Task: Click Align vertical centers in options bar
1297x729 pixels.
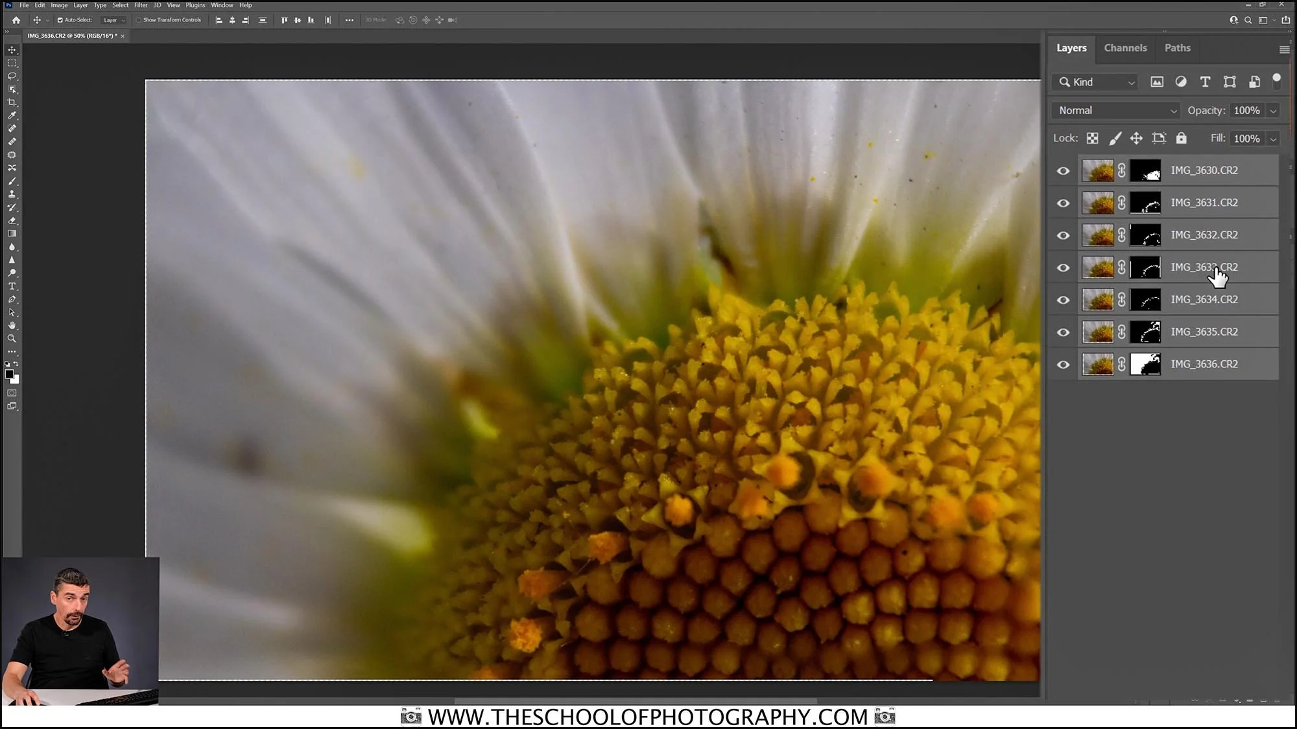Action: pyautogui.click(x=297, y=20)
